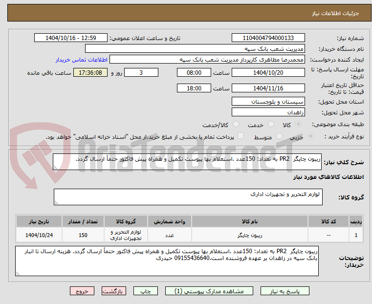Click the کد کالا column header
The image size is (372, 304).
(x=328, y=221)
